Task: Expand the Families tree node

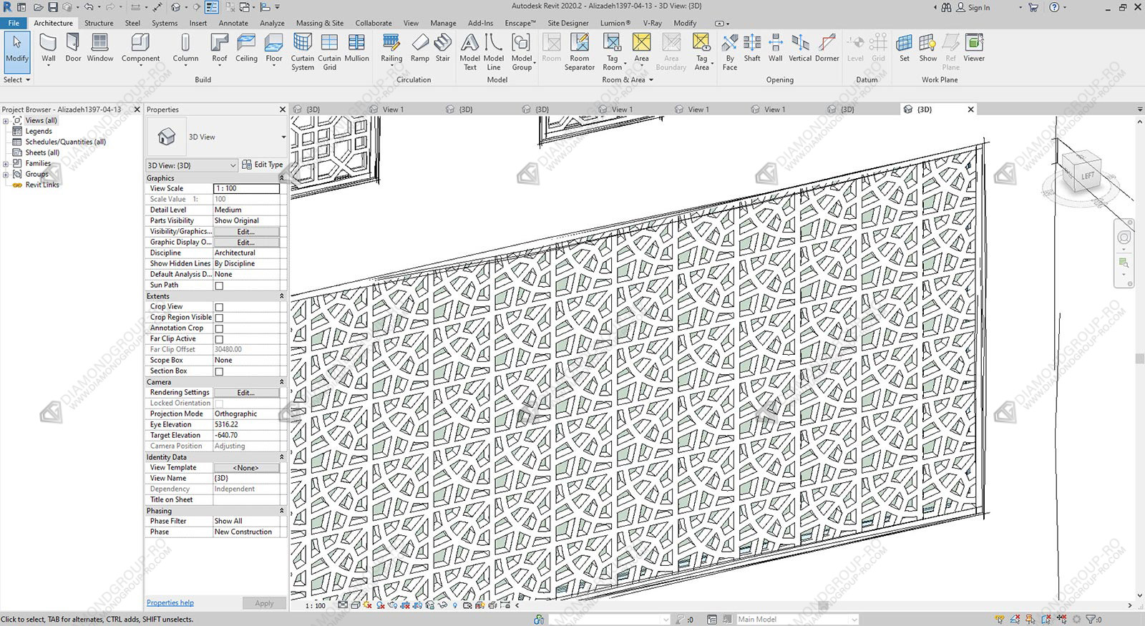Action: [6, 163]
